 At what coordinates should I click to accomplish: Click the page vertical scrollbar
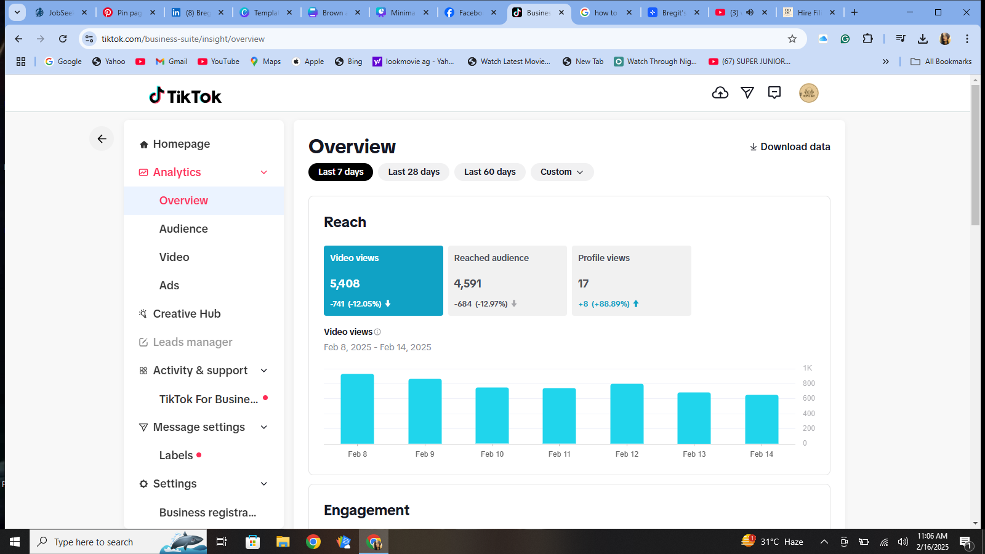[x=975, y=154]
